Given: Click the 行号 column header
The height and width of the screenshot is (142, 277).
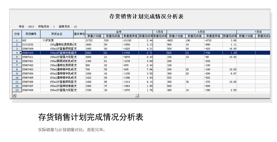Looking at the screenshot, I should (17, 34).
